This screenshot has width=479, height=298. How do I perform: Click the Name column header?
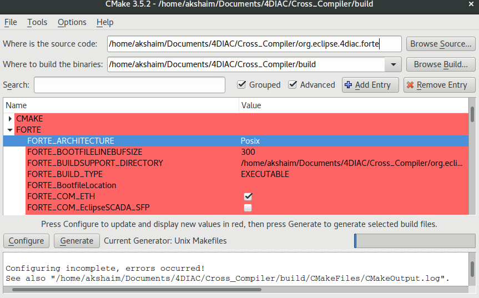pos(121,105)
